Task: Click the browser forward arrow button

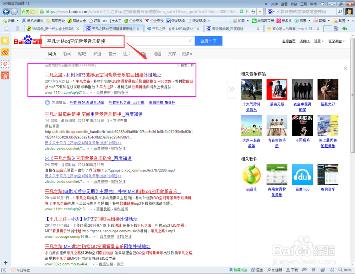Action: 14,11
